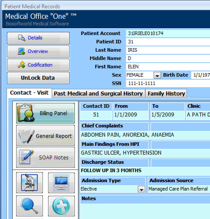Switch to Past Medical and Surgical History tab
The image size is (210, 219).
pyautogui.click(x=98, y=93)
